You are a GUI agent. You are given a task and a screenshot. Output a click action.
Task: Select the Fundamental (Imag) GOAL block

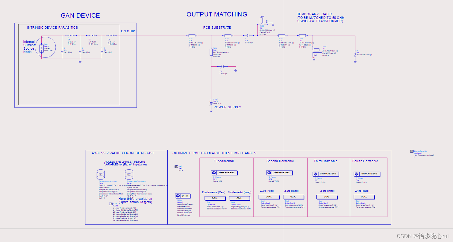point(240,198)
